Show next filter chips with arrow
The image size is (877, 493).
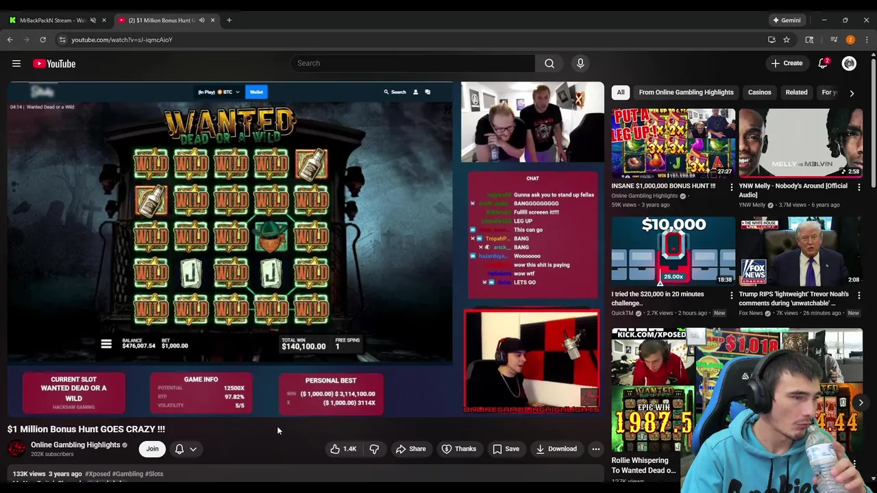(x=852, y=92)
